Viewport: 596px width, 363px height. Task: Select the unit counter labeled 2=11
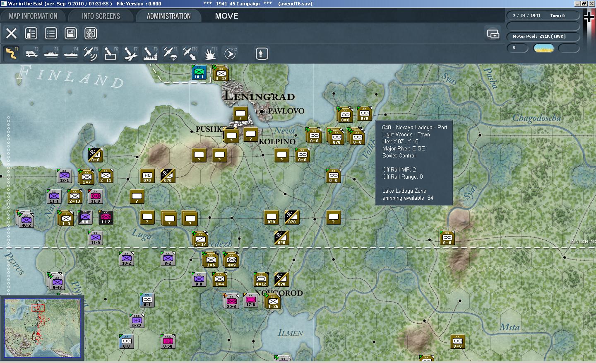click(106, 176)
